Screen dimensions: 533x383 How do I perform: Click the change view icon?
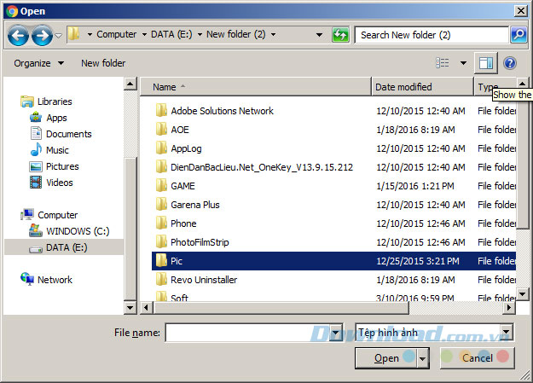pyautogui.click(x=443, y=63)
